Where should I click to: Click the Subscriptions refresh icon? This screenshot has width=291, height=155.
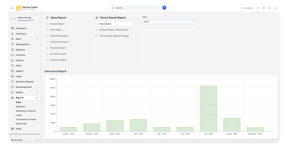click(12, 44)
